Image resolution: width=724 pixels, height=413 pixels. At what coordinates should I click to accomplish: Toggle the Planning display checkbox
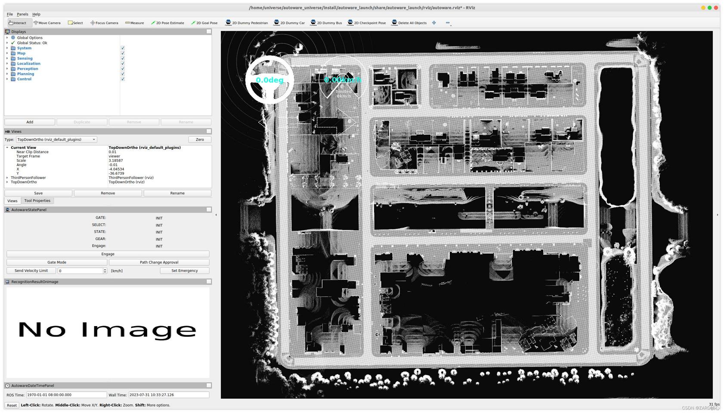123,74
